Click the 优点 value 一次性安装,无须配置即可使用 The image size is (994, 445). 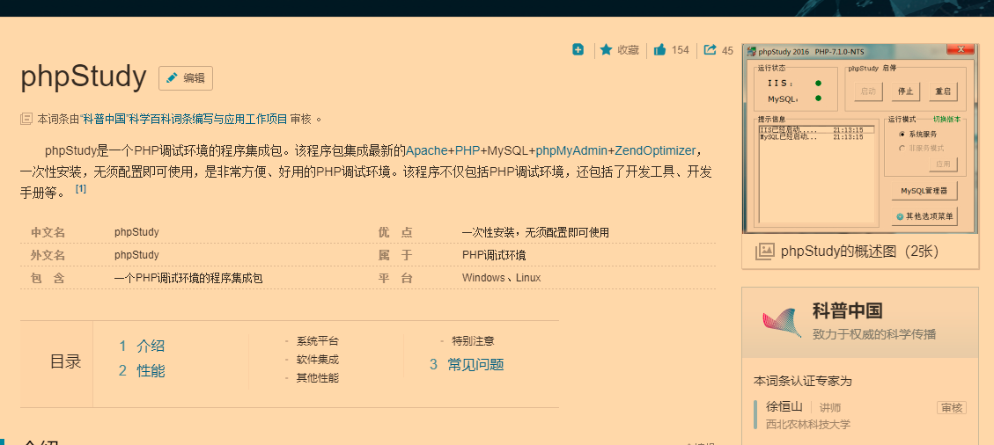pos(535,231)
